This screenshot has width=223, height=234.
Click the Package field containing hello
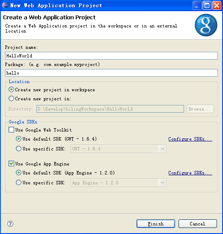tap(111, 73)
